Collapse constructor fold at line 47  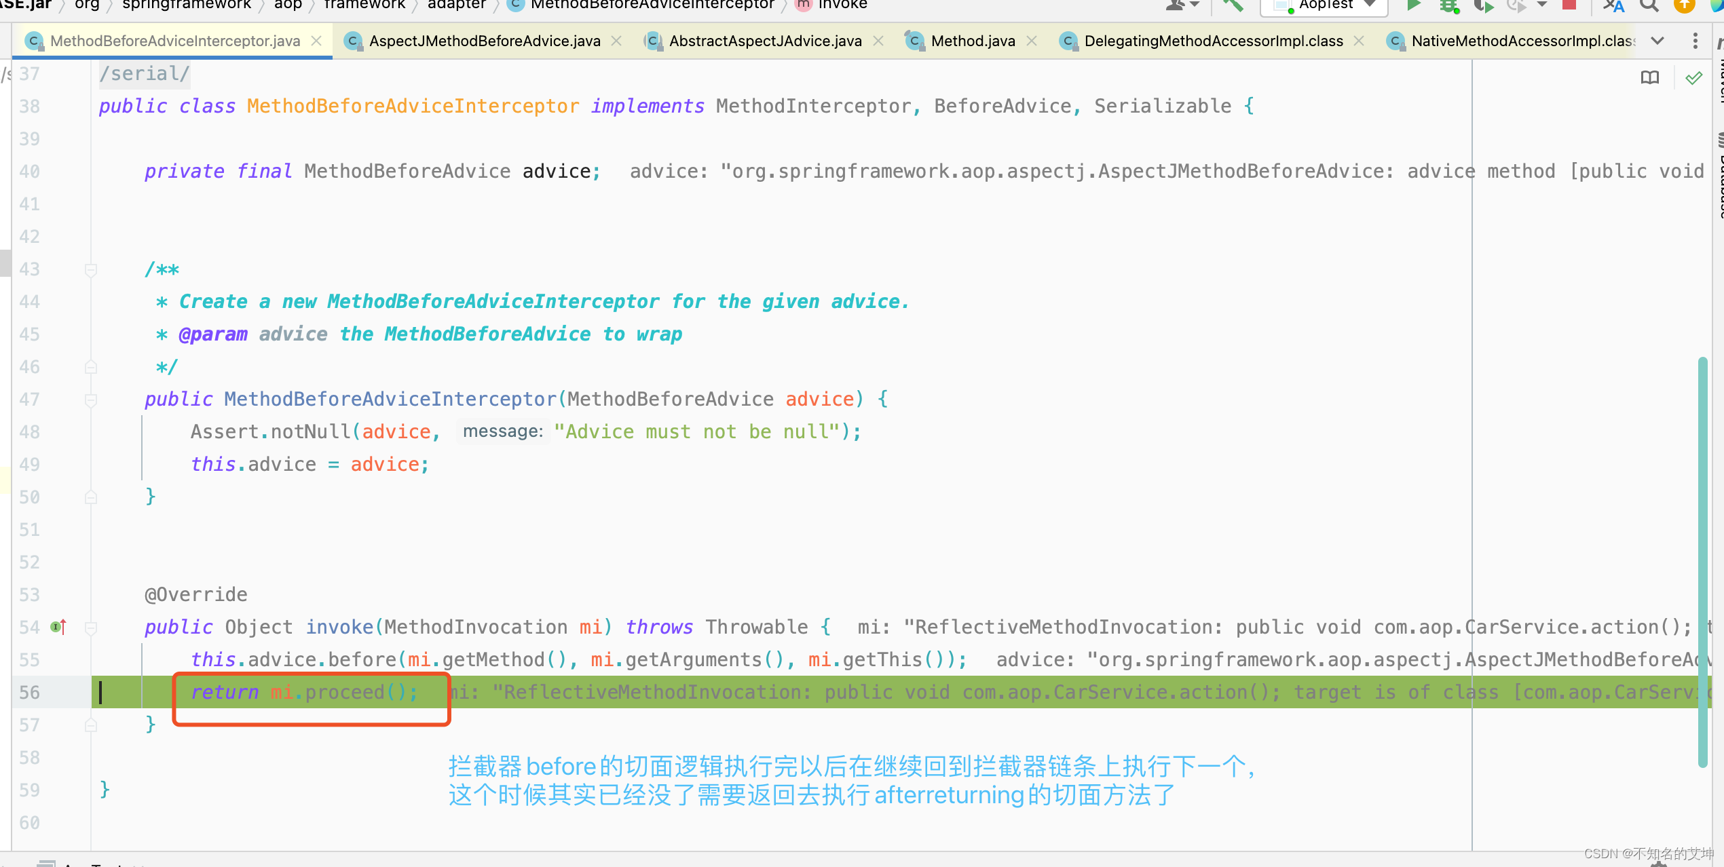point(91,400)
